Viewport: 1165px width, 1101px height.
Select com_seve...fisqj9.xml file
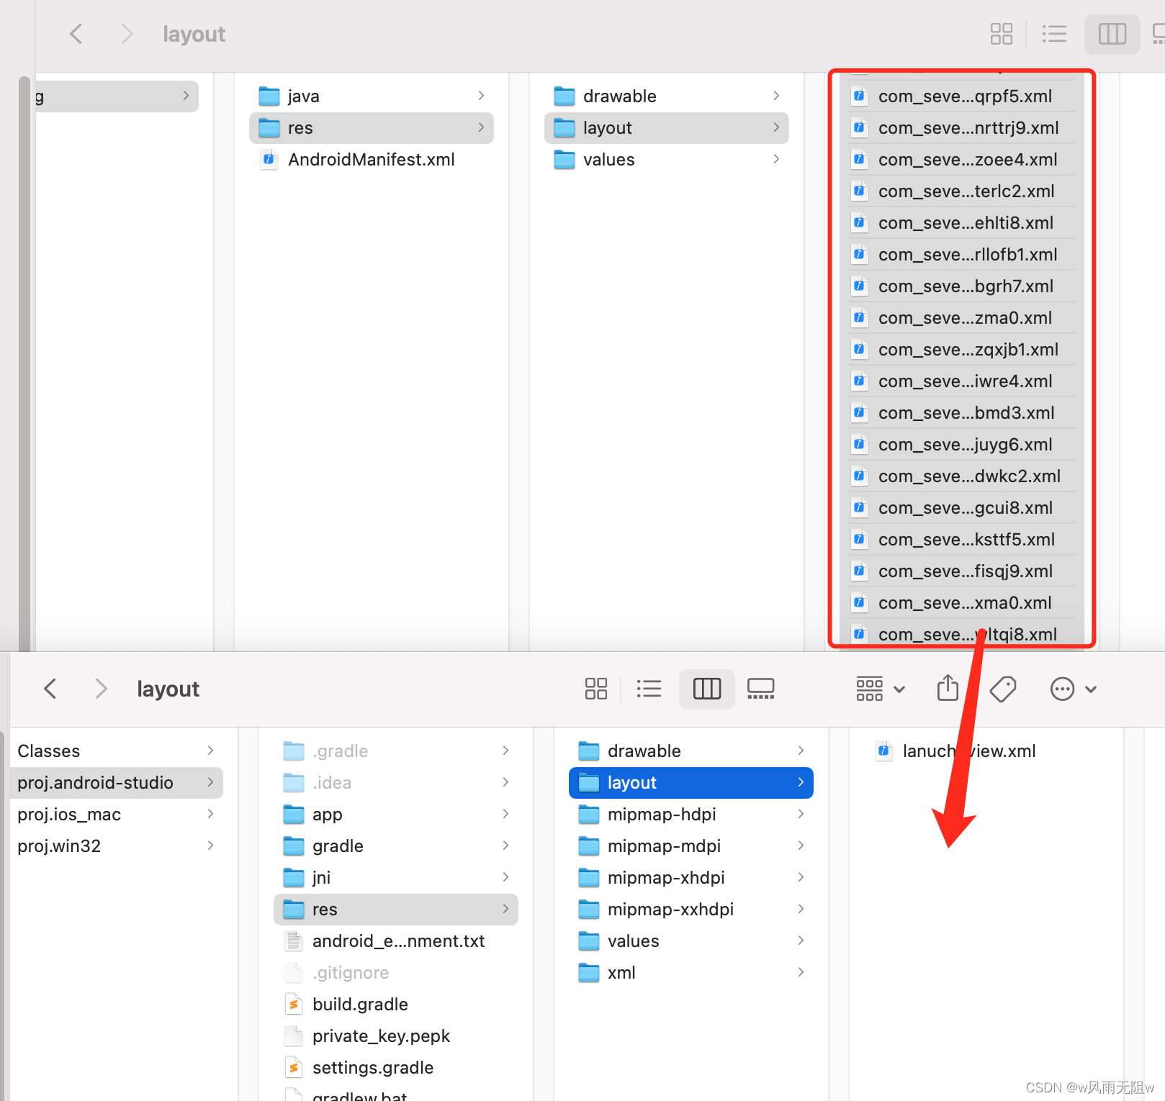click(962, 571)
